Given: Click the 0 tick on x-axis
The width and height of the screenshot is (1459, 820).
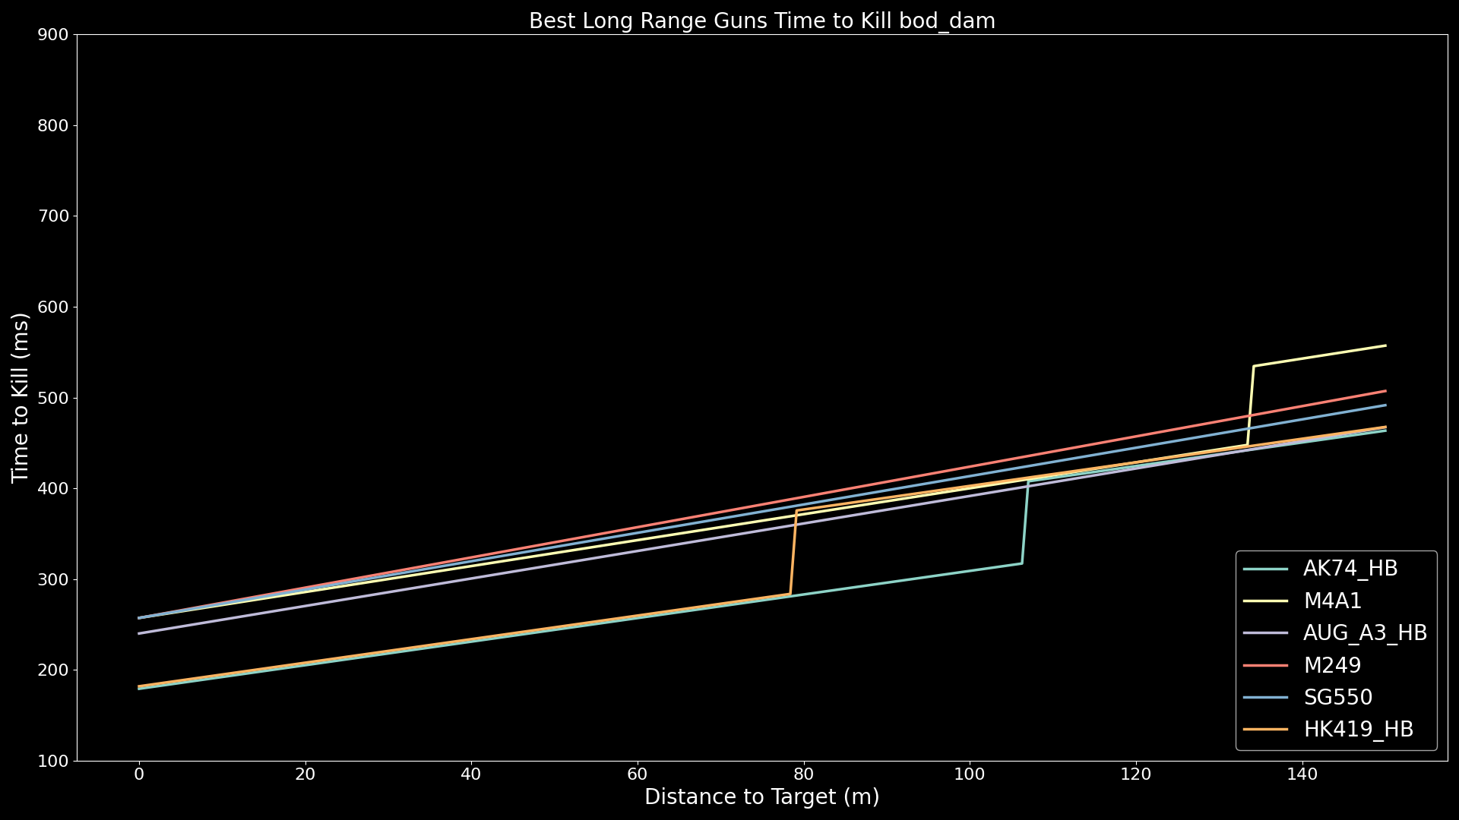Looking at the screenshot, I should click(139, 774).
